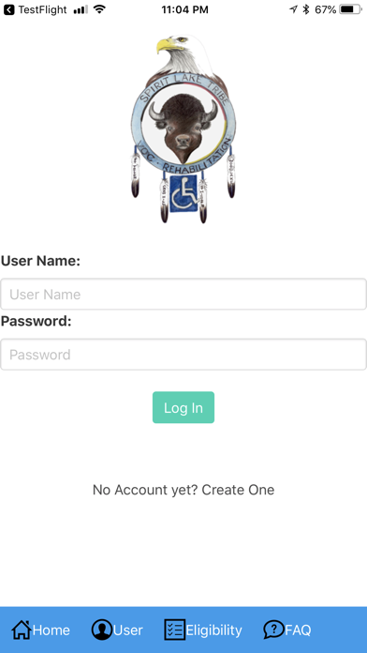Tap the Spirit Lake Tribe bison logo

tap(183, 129)
